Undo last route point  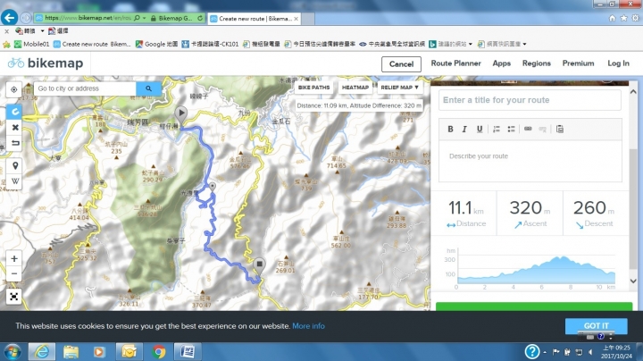15,143
